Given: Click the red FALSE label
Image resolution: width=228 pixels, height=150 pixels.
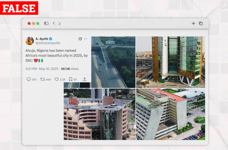Looking at the screenshot, I should click(19, 8).
